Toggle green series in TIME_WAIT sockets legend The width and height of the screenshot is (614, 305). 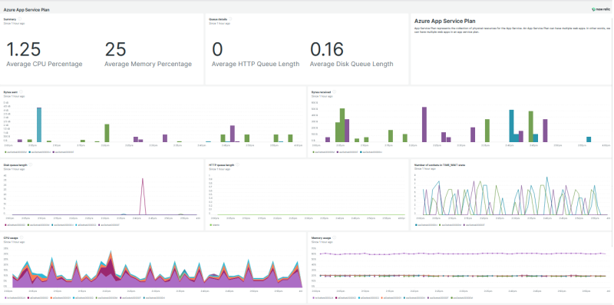point(451,224)
